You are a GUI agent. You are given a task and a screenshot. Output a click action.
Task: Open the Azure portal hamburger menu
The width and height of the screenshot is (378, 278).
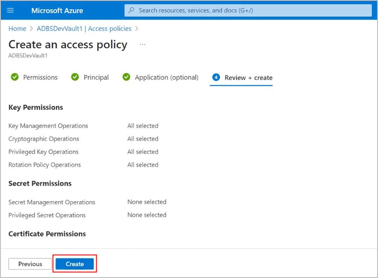[x=10, y=10]
